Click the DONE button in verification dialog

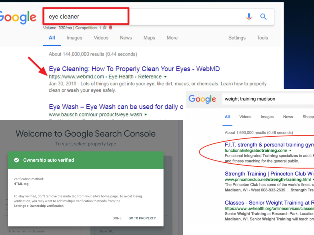click(117, 218)
